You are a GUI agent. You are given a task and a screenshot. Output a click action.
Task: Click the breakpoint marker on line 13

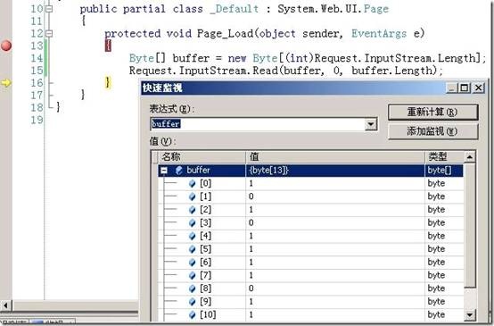pos(6,46)
